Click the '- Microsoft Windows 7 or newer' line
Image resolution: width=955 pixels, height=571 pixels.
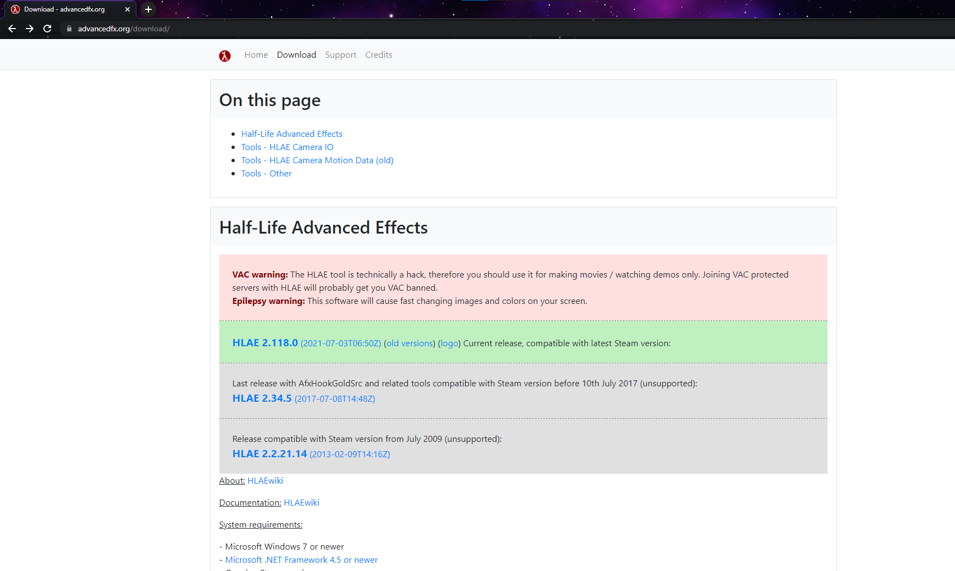[281, 547]
